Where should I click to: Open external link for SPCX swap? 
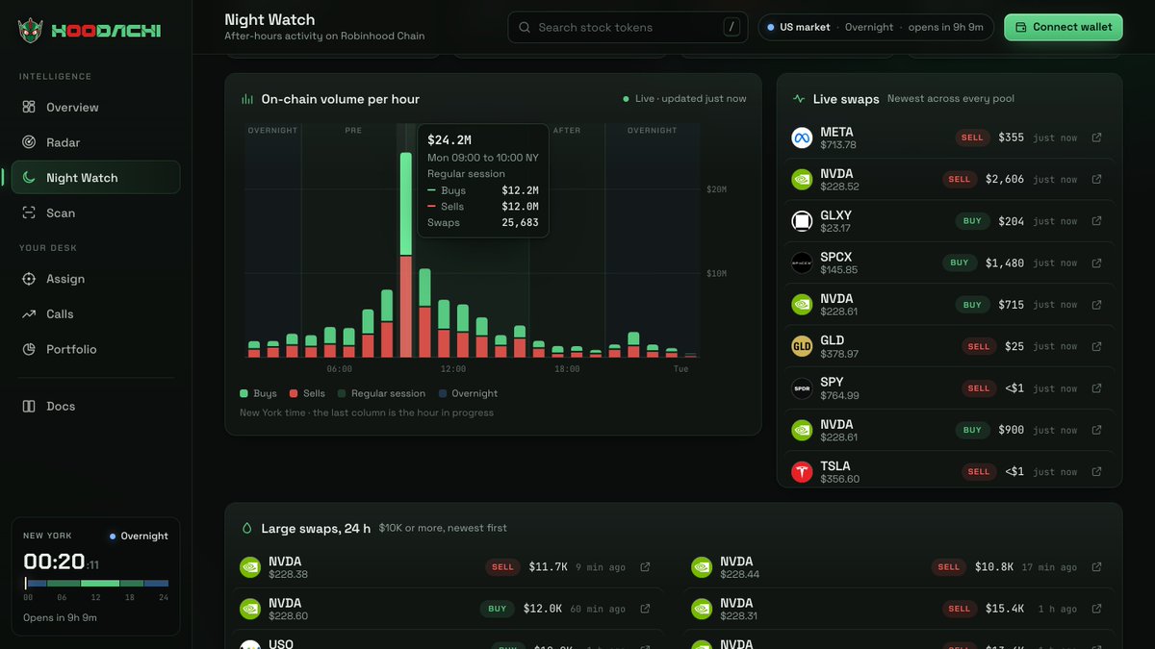coord(1096,262)
